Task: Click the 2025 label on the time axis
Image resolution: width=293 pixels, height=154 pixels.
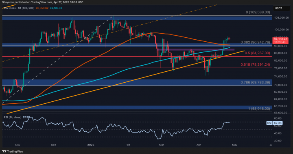Action: point(91,145)
